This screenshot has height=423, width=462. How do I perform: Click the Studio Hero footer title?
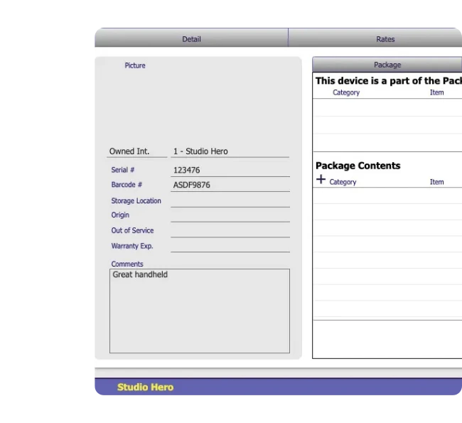pyautogui.click(x=145, y=387)
